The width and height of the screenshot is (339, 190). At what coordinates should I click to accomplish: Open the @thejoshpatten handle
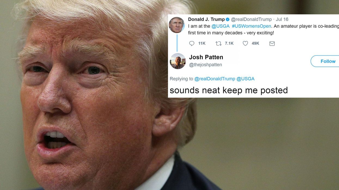click(205, 65)
